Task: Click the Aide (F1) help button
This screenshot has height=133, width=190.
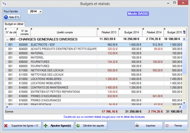Action: pyautogui.click(x=12, y=17)
